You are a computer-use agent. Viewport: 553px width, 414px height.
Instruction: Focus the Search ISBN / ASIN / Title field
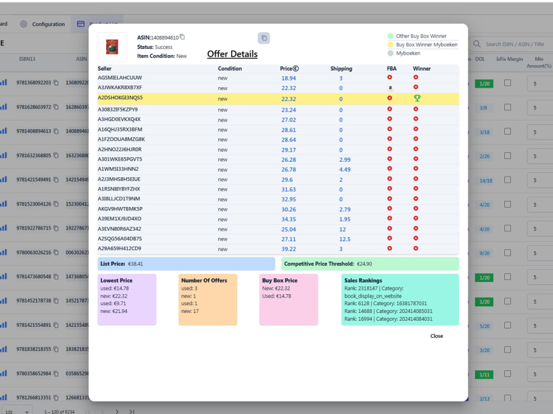coord(515,44)
